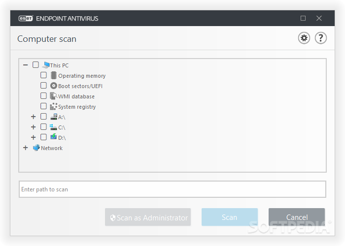Select the Boot sectors/UEFI label

tap(80, 86)
